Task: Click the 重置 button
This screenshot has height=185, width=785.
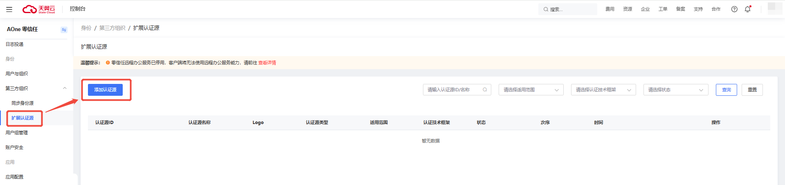Action: coord(752,90)
